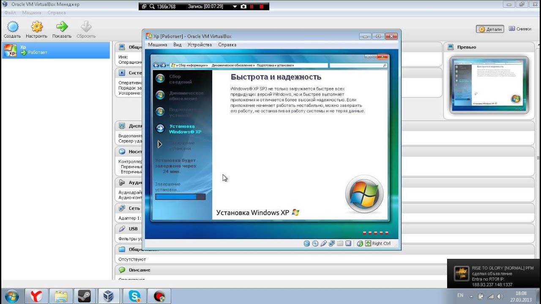The image size is (541, 304).
Task: Click the Сеть section network icon
Action: (122, 208)
